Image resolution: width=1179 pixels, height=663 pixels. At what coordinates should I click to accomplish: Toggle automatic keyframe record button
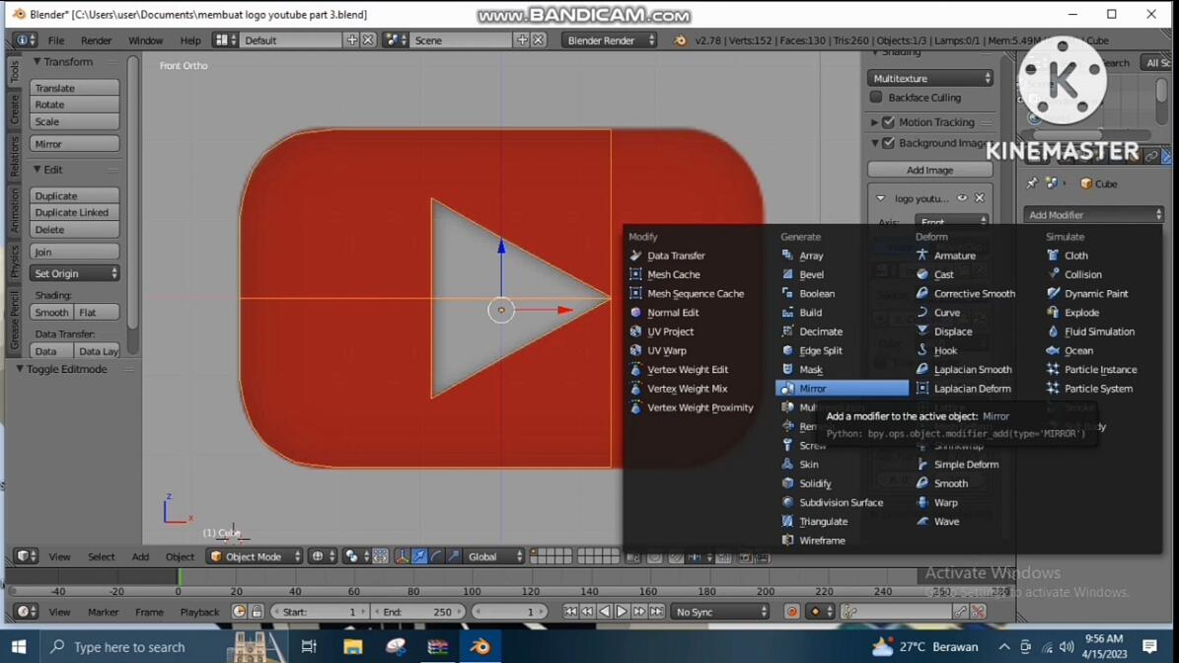pyautogui.click(x=792, y=612)
